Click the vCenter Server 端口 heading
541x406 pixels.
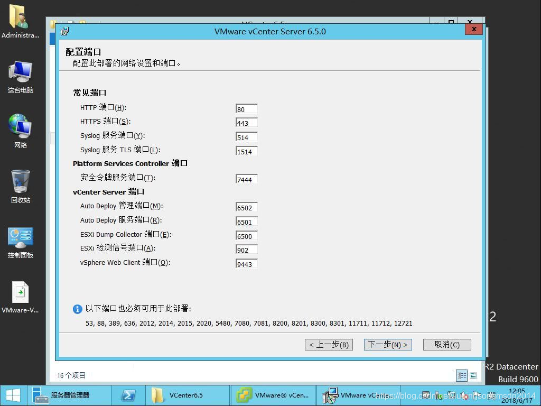point(109,192)
